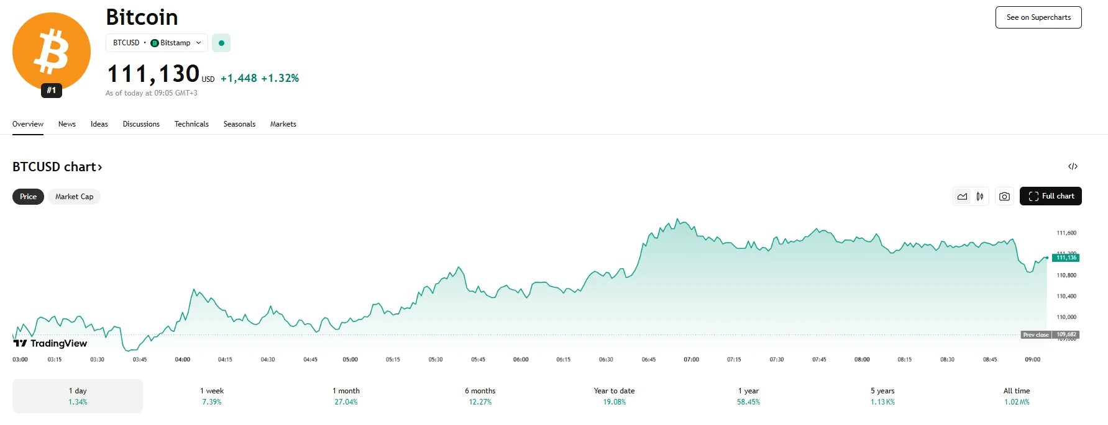Take a chart snapshot with camera icon
Viewport: 1108px width, 425px height.
click(1004, 197)
